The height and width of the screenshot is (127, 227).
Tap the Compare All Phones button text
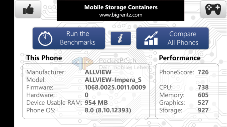[183, 38]
